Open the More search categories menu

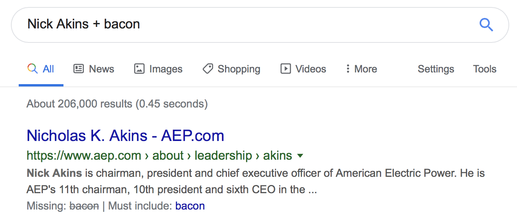click(361, 69)
